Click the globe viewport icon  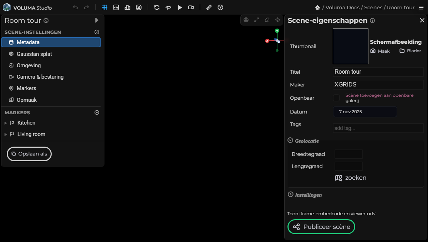246,20
